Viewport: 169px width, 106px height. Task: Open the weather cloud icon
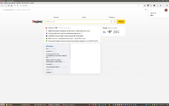point(104,32)
